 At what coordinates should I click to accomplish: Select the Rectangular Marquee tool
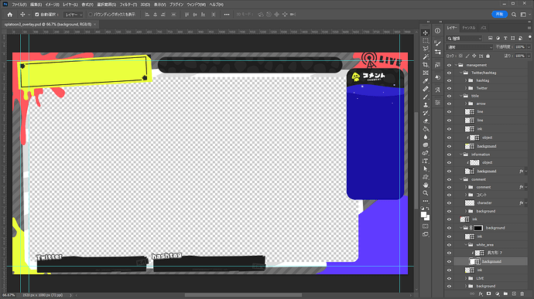click(426, 41)
